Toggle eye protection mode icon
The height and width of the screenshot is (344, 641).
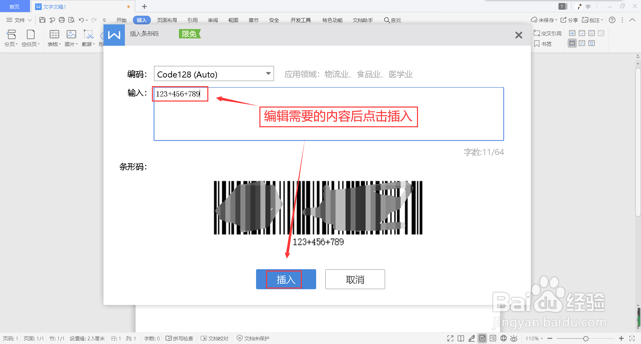pos(514,338)
